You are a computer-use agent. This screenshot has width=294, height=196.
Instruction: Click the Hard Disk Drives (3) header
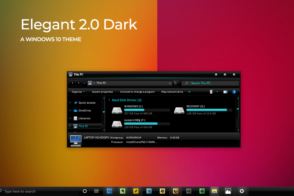tap(127, 100)
